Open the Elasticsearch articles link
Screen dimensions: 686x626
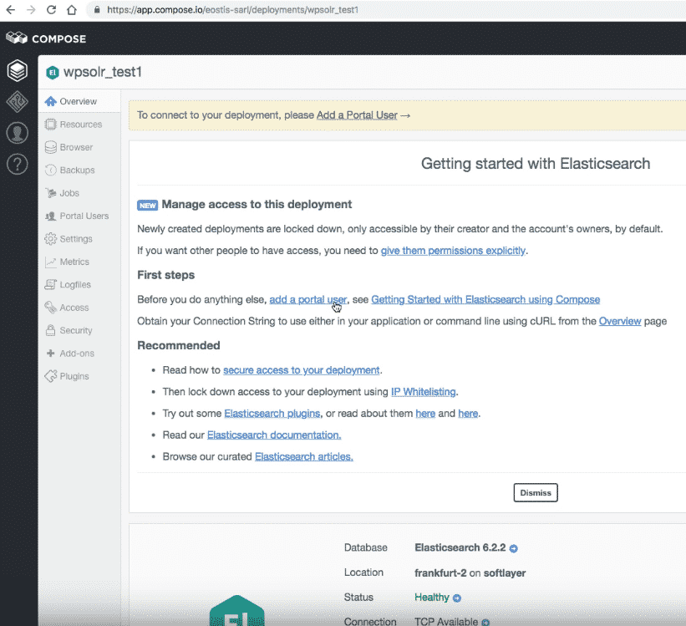(x=304, y=456)
